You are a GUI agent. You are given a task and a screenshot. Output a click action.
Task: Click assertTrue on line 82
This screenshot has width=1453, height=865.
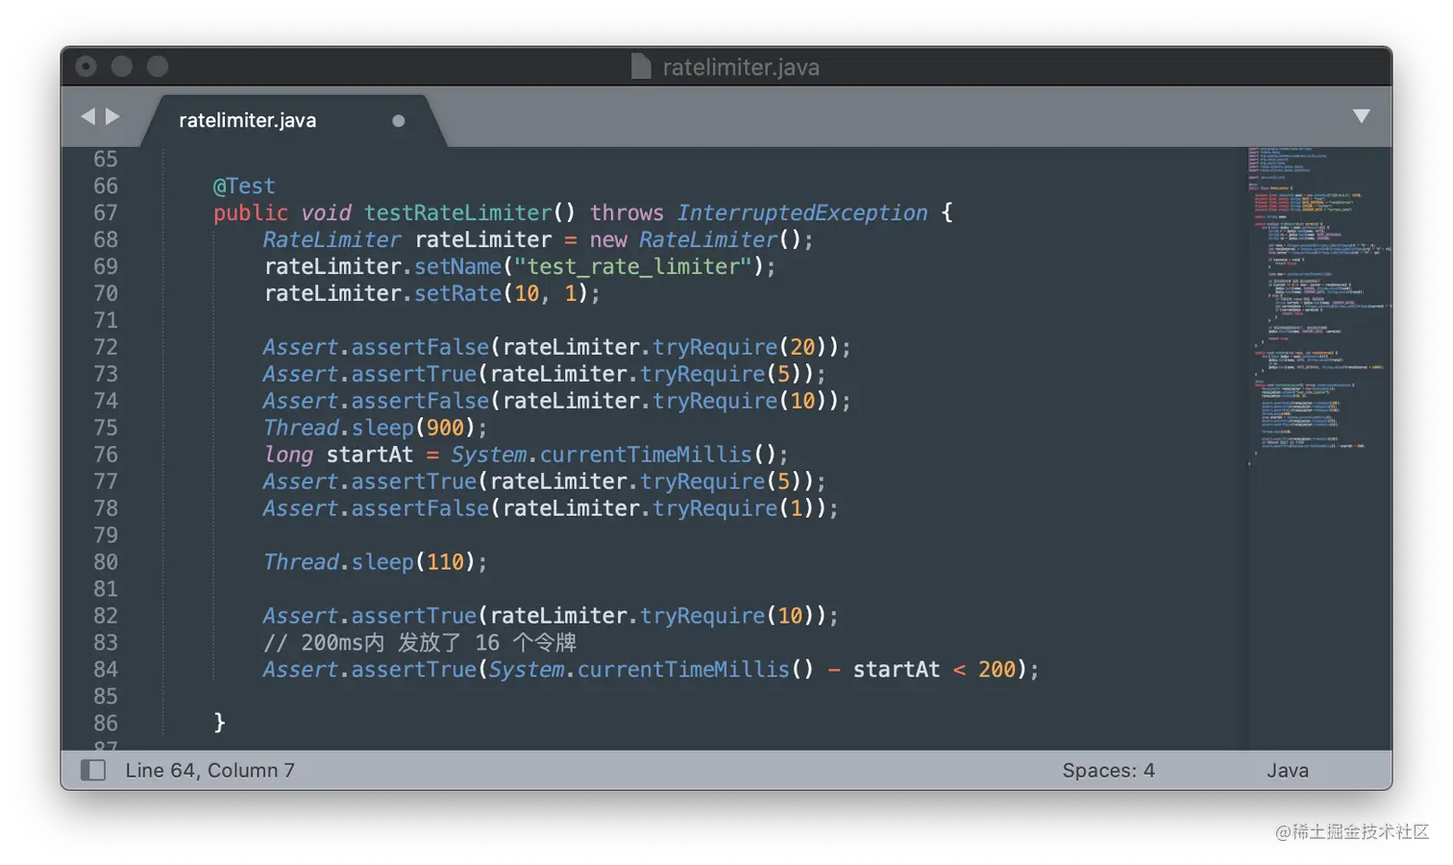click(414, 616)
